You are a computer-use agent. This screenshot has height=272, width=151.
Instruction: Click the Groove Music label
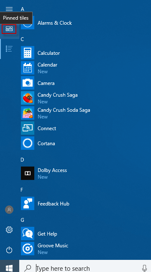53,246
